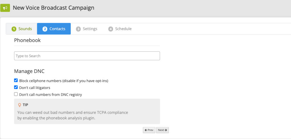Click the number 2 badge beside Contacts
This screenshot has height=139, width=291.
tap(45, 29)
